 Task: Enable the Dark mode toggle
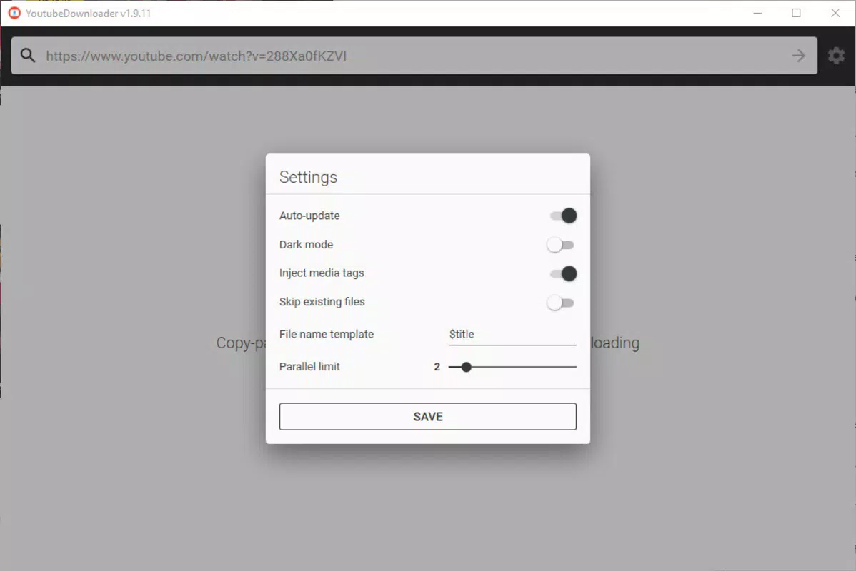pyautogui.click(x=561, y=245)
